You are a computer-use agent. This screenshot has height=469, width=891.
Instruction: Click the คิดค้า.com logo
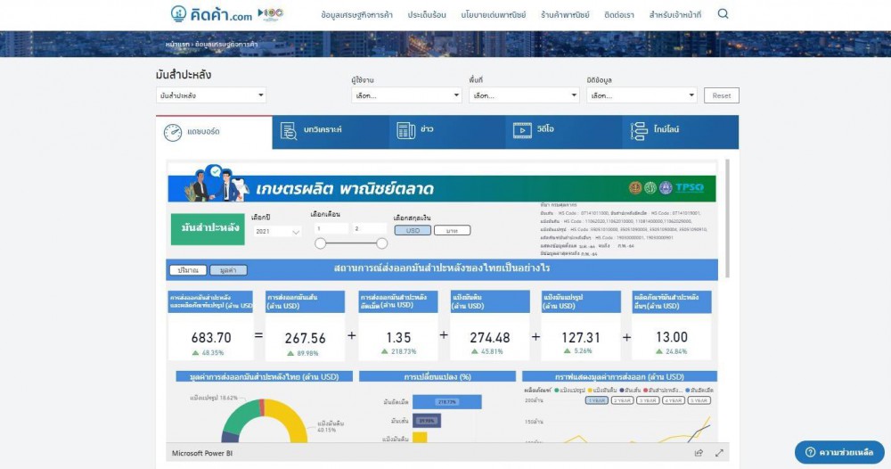(x=210, y=14)
